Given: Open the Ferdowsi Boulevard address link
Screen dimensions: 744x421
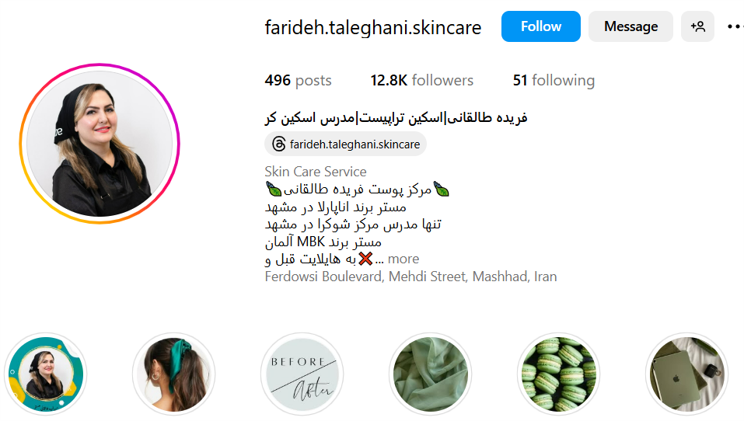Looking at the screenshot, I should click(411, 277).
